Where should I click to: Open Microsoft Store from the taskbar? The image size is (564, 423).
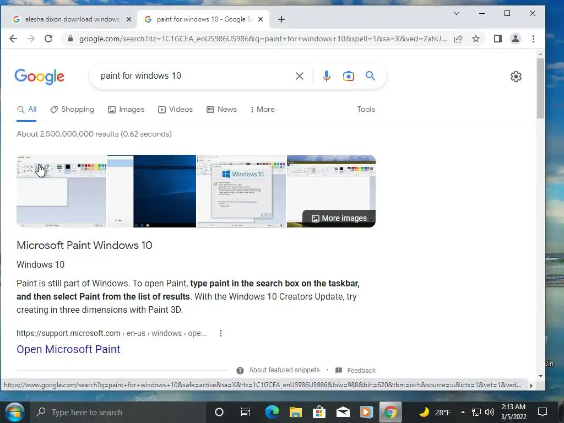tap(319, 412)
